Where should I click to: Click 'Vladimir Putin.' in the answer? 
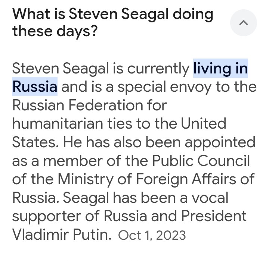click(x=62, y=235)
